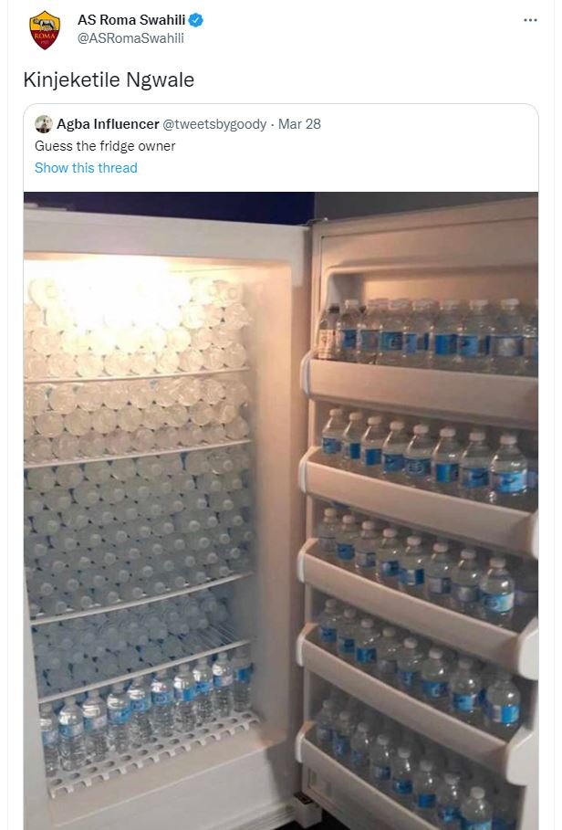The width and height of the screenshot is (562, 830).
Task: Click the 'Guess the fridge owner' text
Action: [105, 146]
